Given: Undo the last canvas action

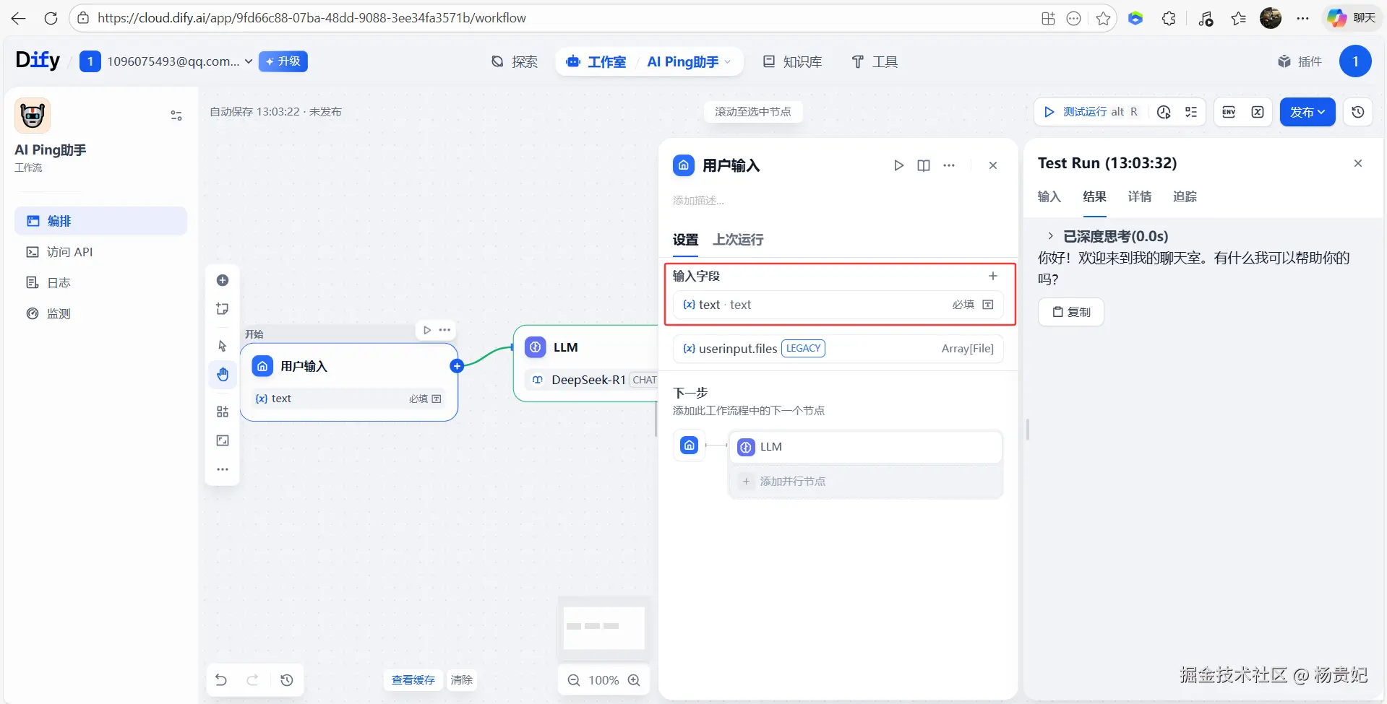Looking at the screenshot, I should [x=221, y=680].
